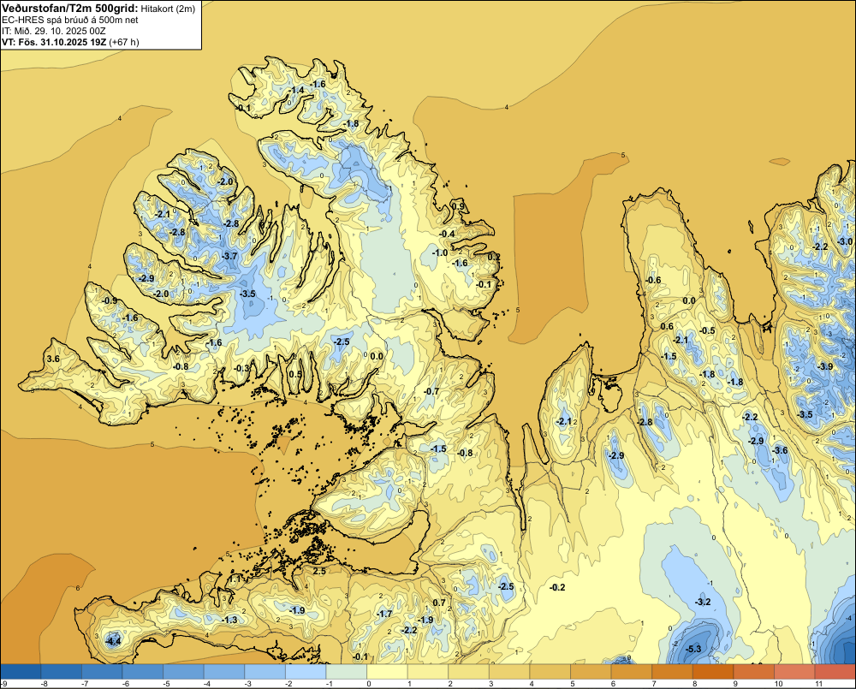Click the EC-HRES spá brúuð line

point(70,20)
